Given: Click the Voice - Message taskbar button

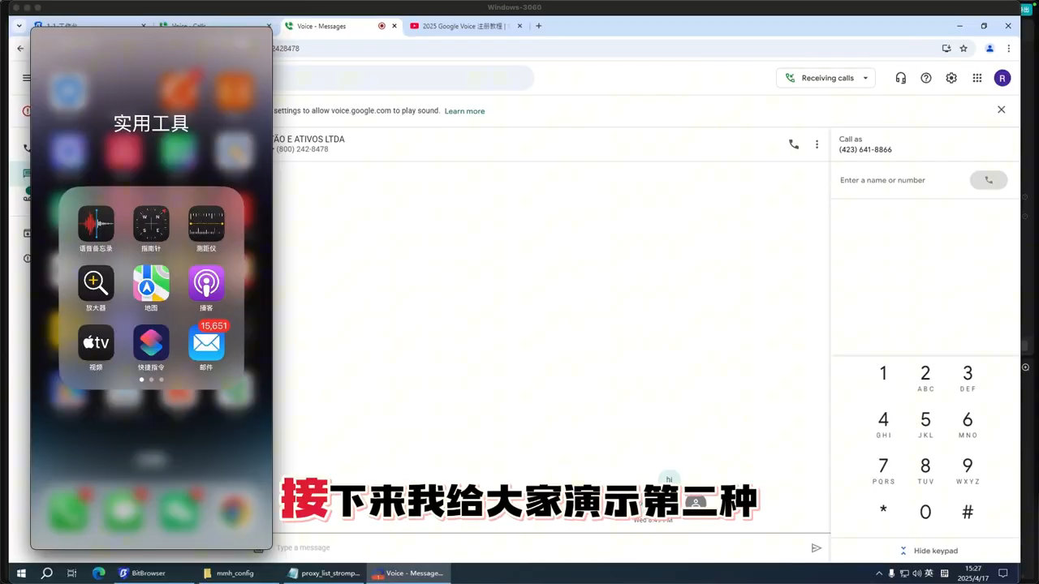Looking at the screenshot, I should pyautogui.click(x=408, y=573).
